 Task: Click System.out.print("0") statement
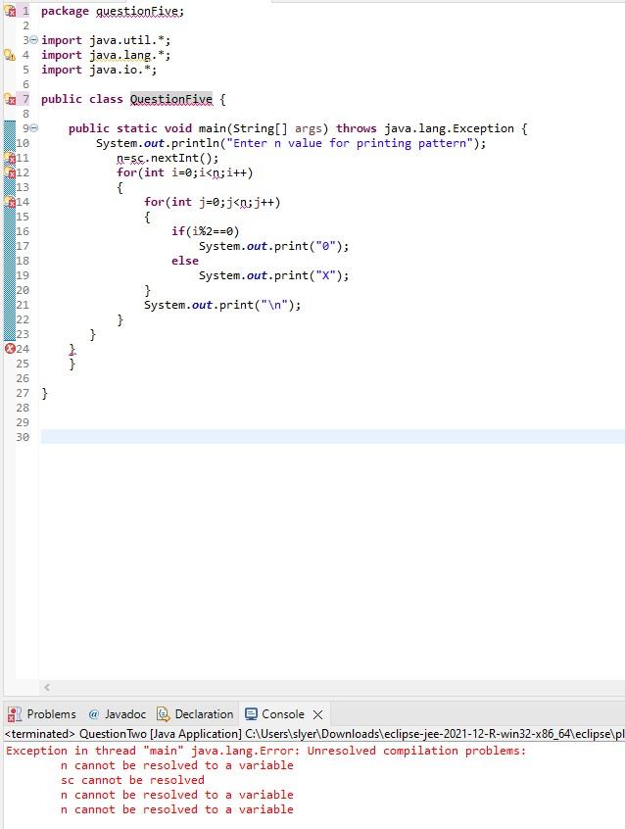coord(274,246)
